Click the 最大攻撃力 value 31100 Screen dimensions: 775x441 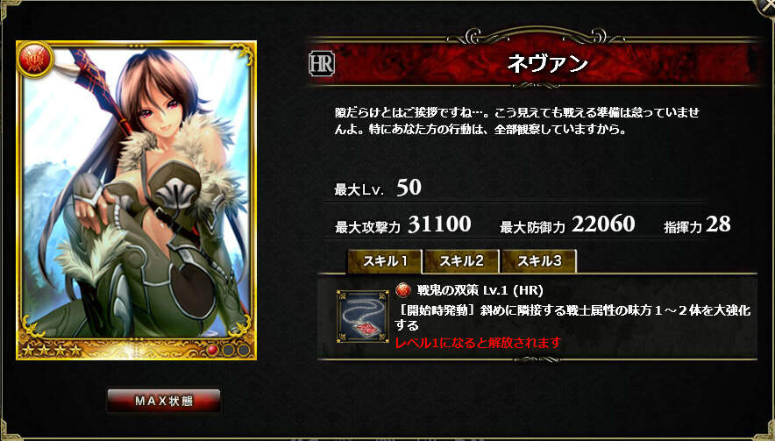pos(439,224)
